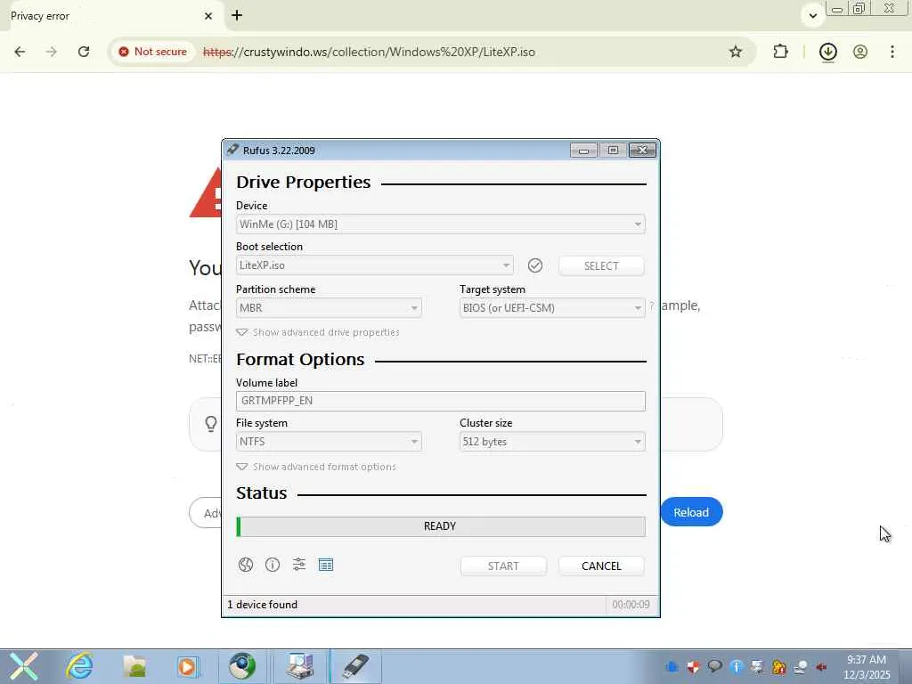Open the File system NTFS dropdown
This screenshot has width=912, height=684.
[329, 442]
